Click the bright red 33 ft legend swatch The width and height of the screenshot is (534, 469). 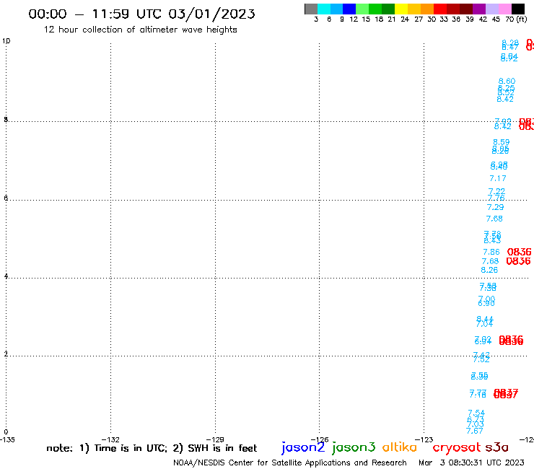click(x=440, y=9)
